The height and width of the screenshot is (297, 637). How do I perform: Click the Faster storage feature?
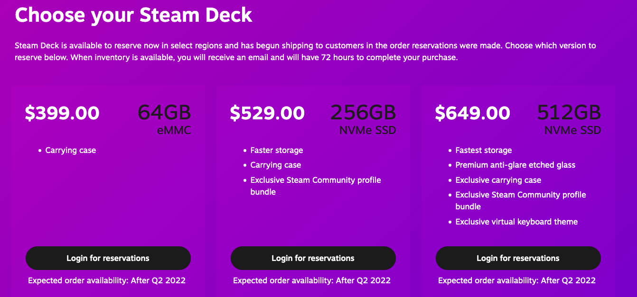pyautogui.click(x=277, y=151)
